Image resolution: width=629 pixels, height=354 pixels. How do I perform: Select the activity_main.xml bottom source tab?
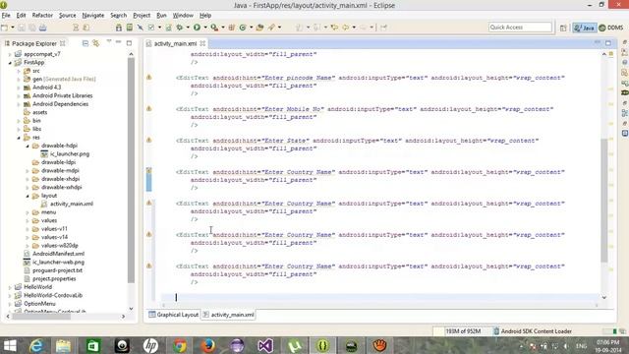click(228, 315)
